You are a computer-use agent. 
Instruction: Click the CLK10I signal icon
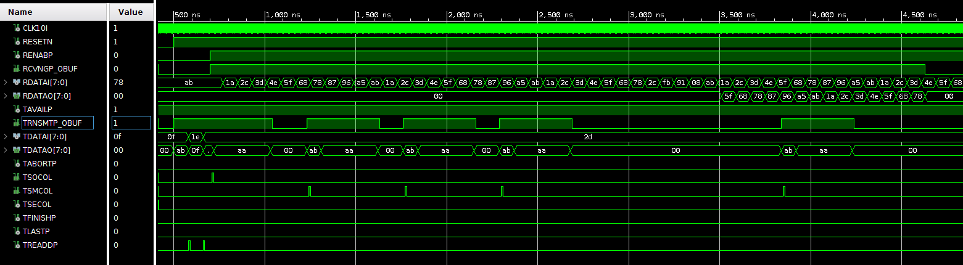(17, 28)
